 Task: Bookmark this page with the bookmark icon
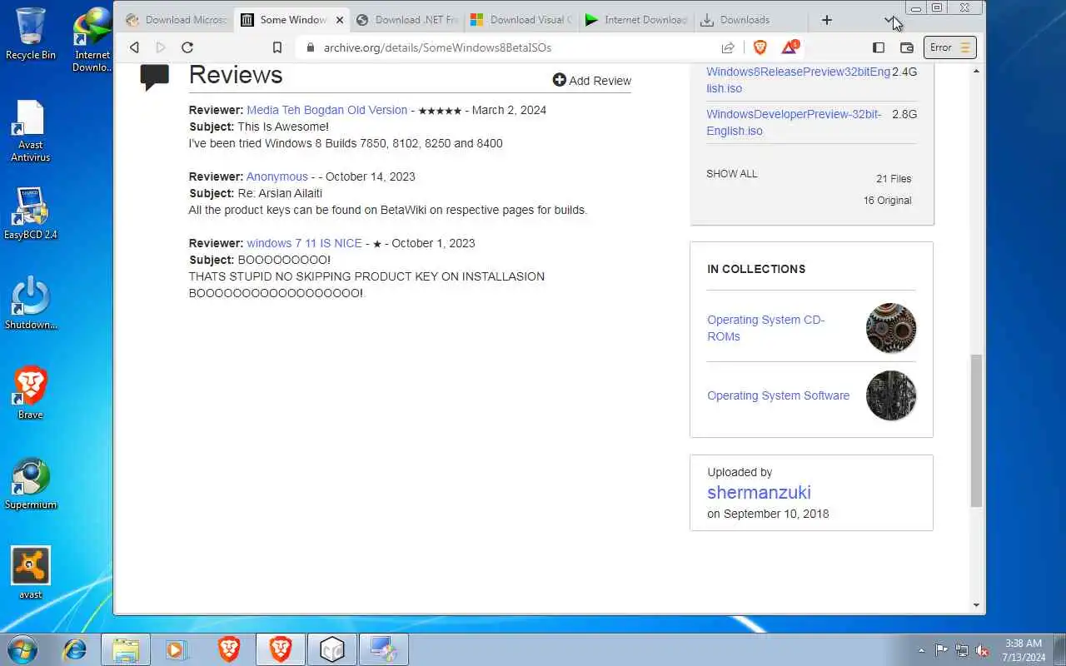point(277,47)
